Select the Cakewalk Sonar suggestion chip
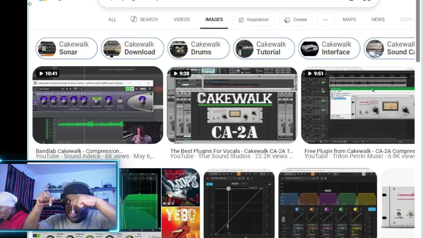Screen dimensions: 423x238 click(x=66, y=48)
